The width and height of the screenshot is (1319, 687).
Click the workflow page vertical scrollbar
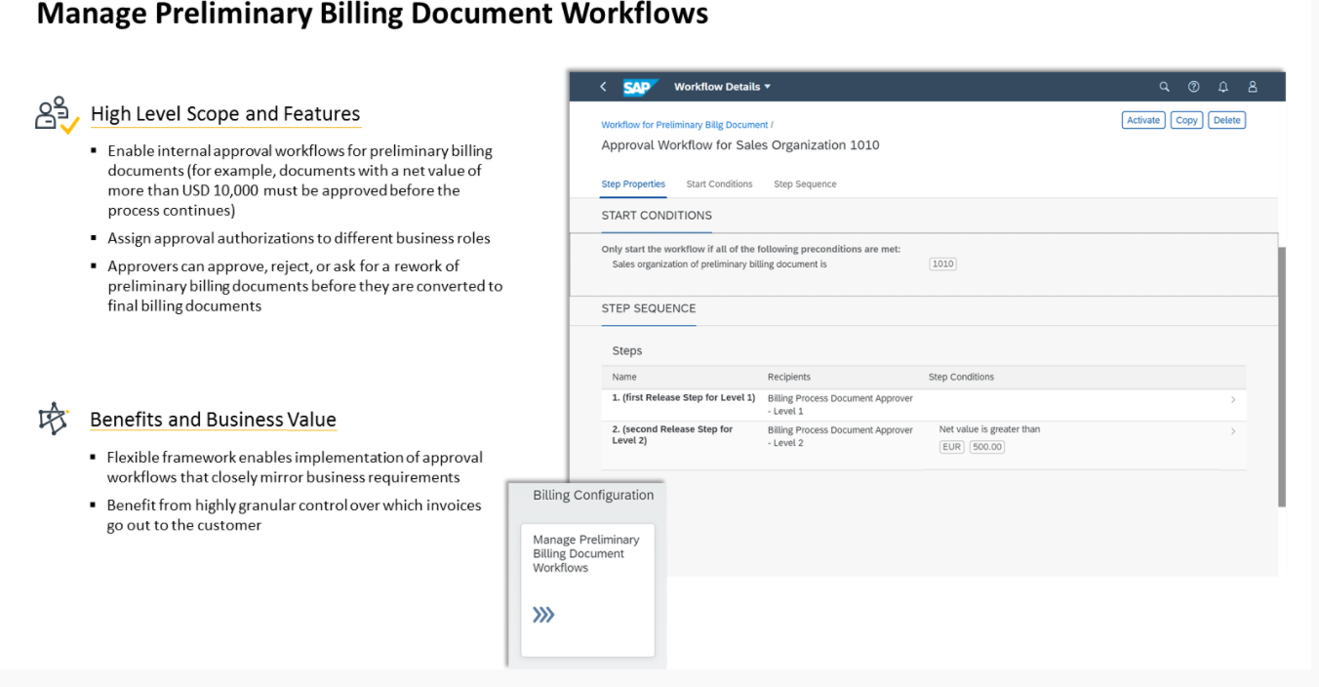[x=1282, y=376]
